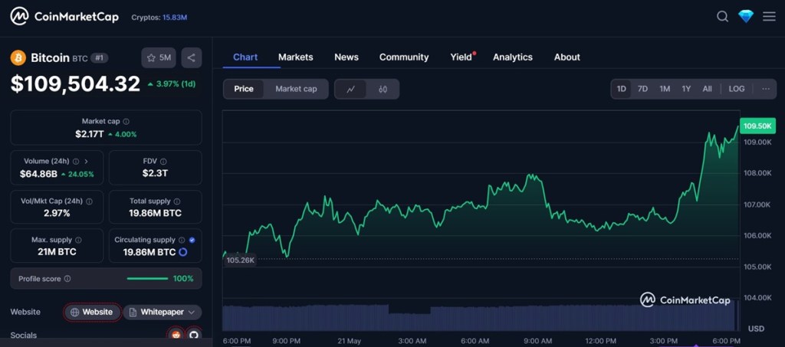Select the 7D time range

(x=642, y=89)
